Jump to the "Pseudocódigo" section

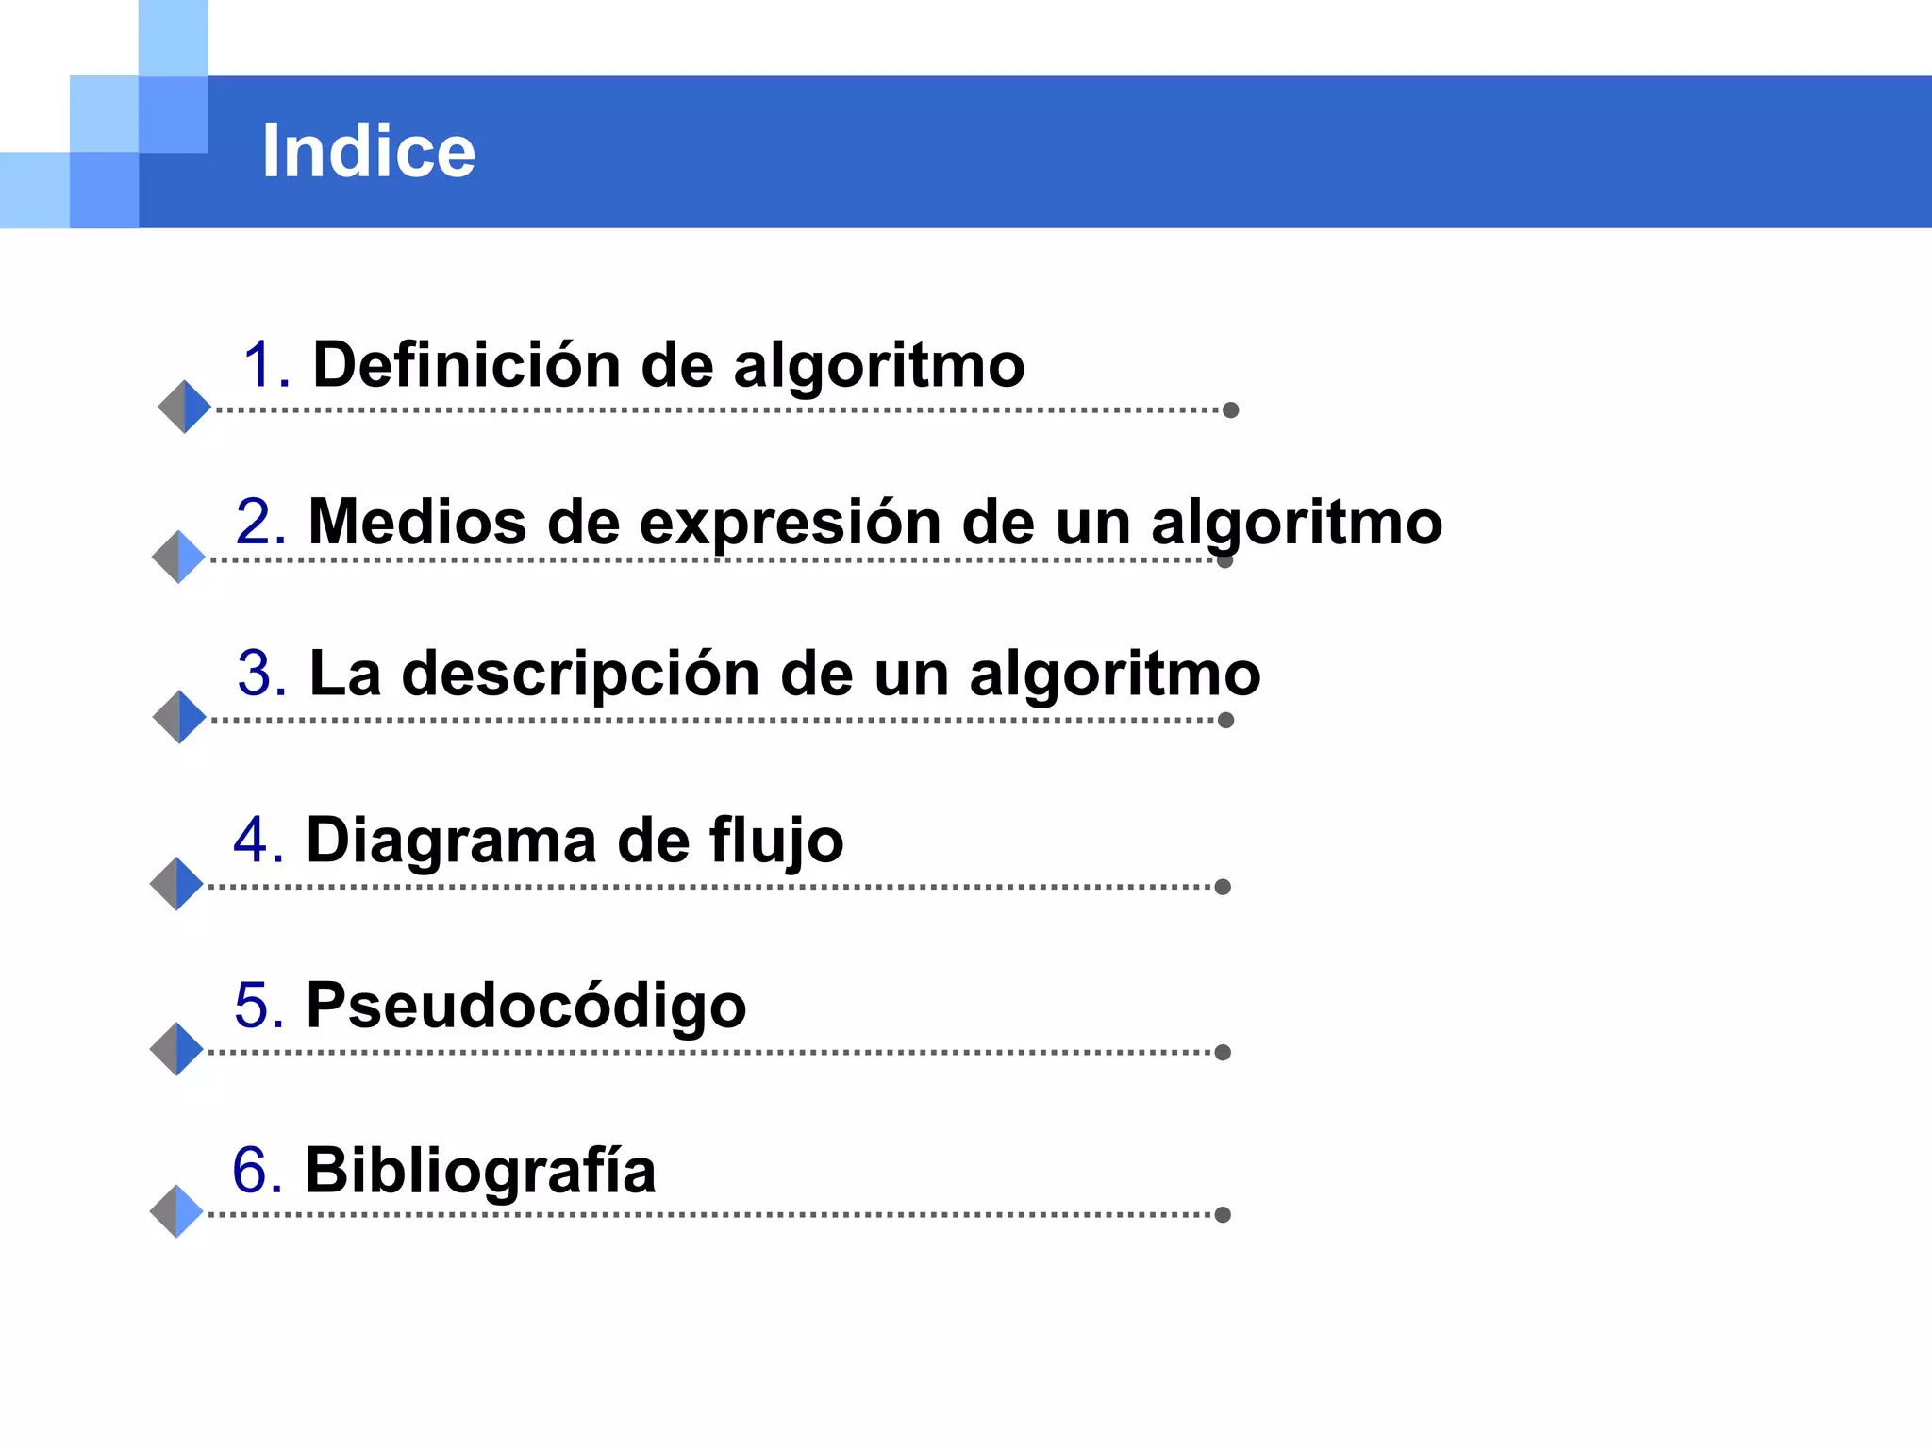525,1005
